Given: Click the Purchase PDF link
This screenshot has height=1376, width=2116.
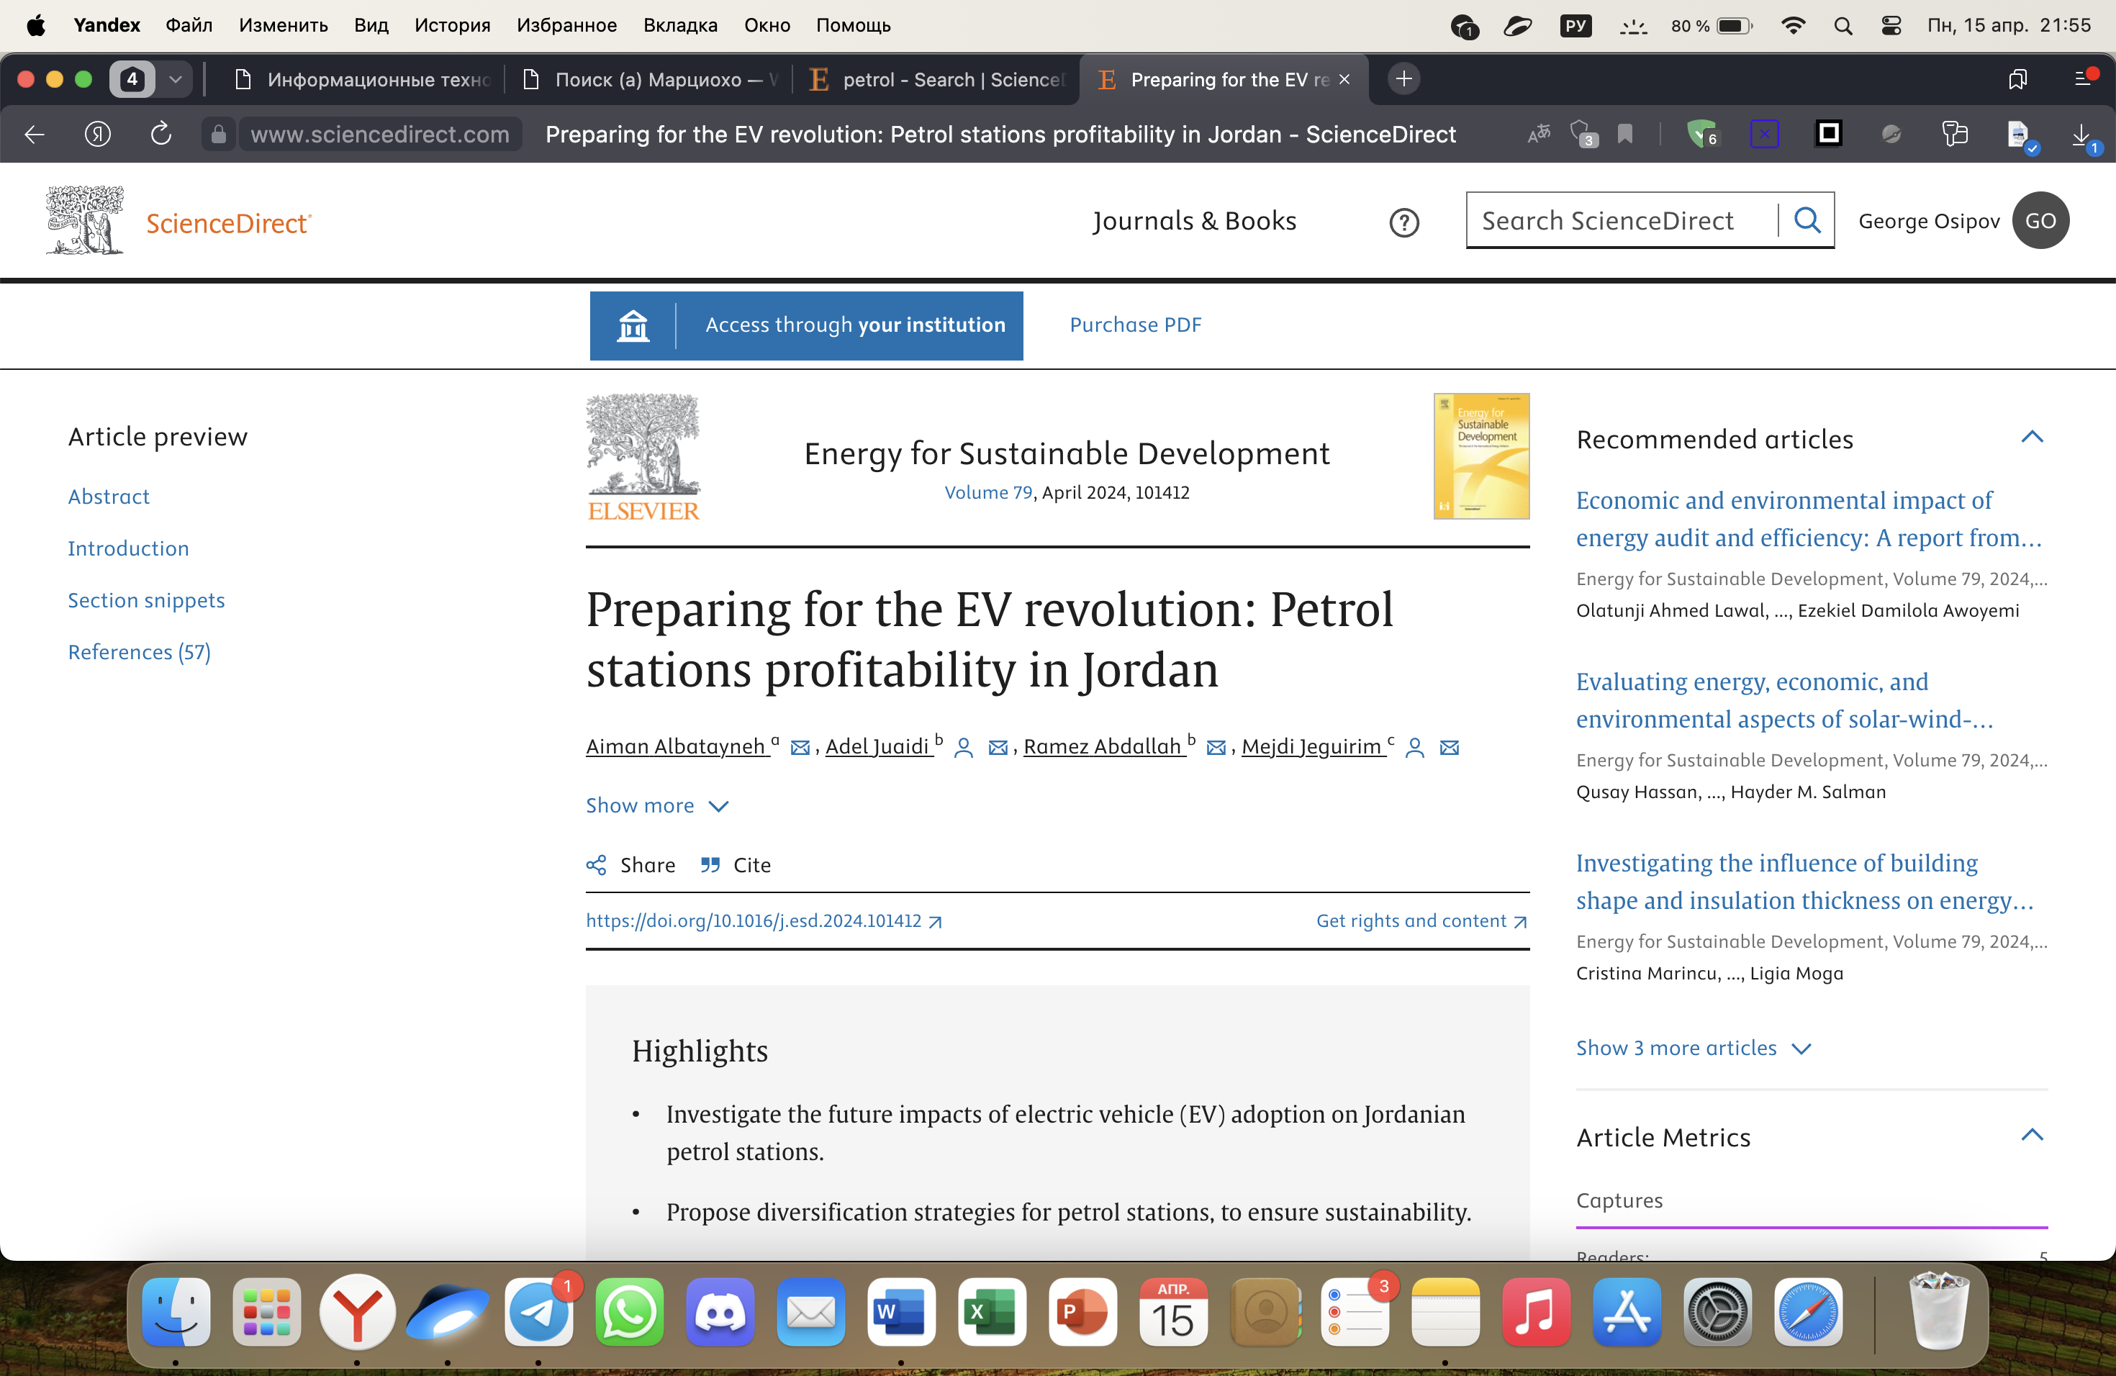Looking at the screenshot, I should pos(1135,325).
